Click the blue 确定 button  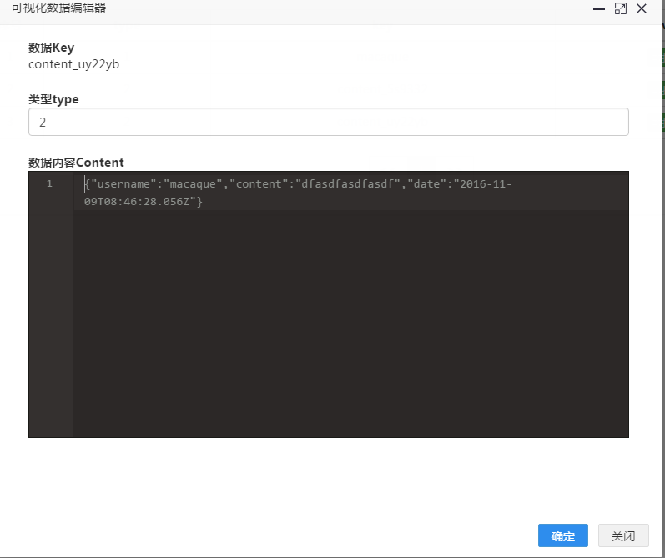(563, 535)
